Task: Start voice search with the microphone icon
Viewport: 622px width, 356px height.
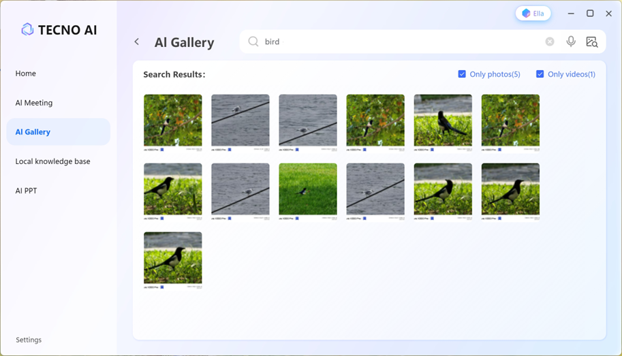Action: point(571,42)
